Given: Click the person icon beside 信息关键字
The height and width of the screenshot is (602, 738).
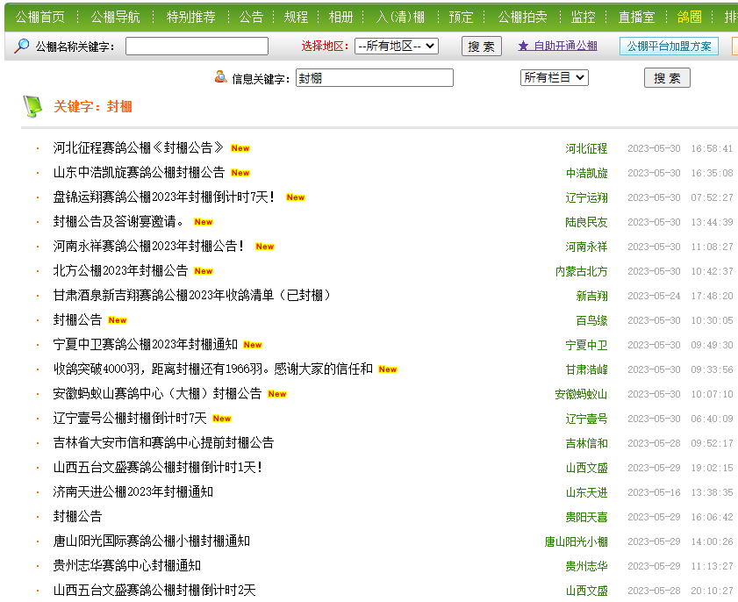Looking at the screenshot, I should click(221, 77).
